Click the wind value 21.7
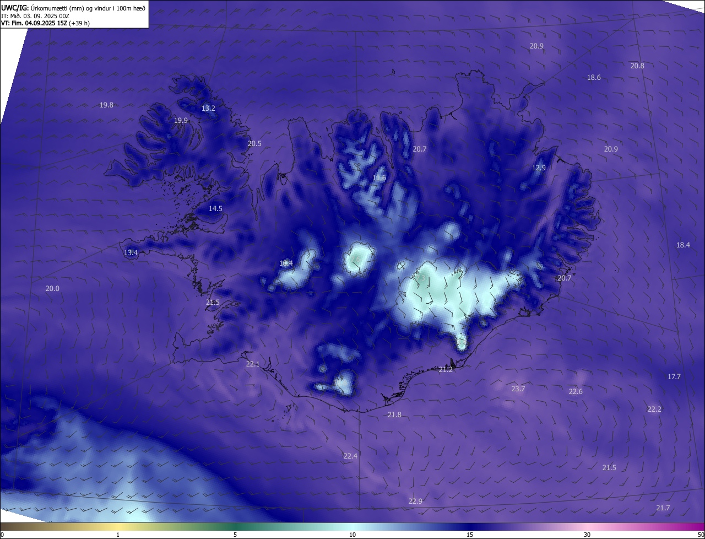Viewport: 705px width, 539px height. click(663, 508)
